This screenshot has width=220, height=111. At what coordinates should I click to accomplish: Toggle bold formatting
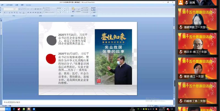(x=5, y=13)
